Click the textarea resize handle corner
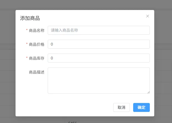Image resolution: width=172 pixels, height=123 pixels. (148, 92)
